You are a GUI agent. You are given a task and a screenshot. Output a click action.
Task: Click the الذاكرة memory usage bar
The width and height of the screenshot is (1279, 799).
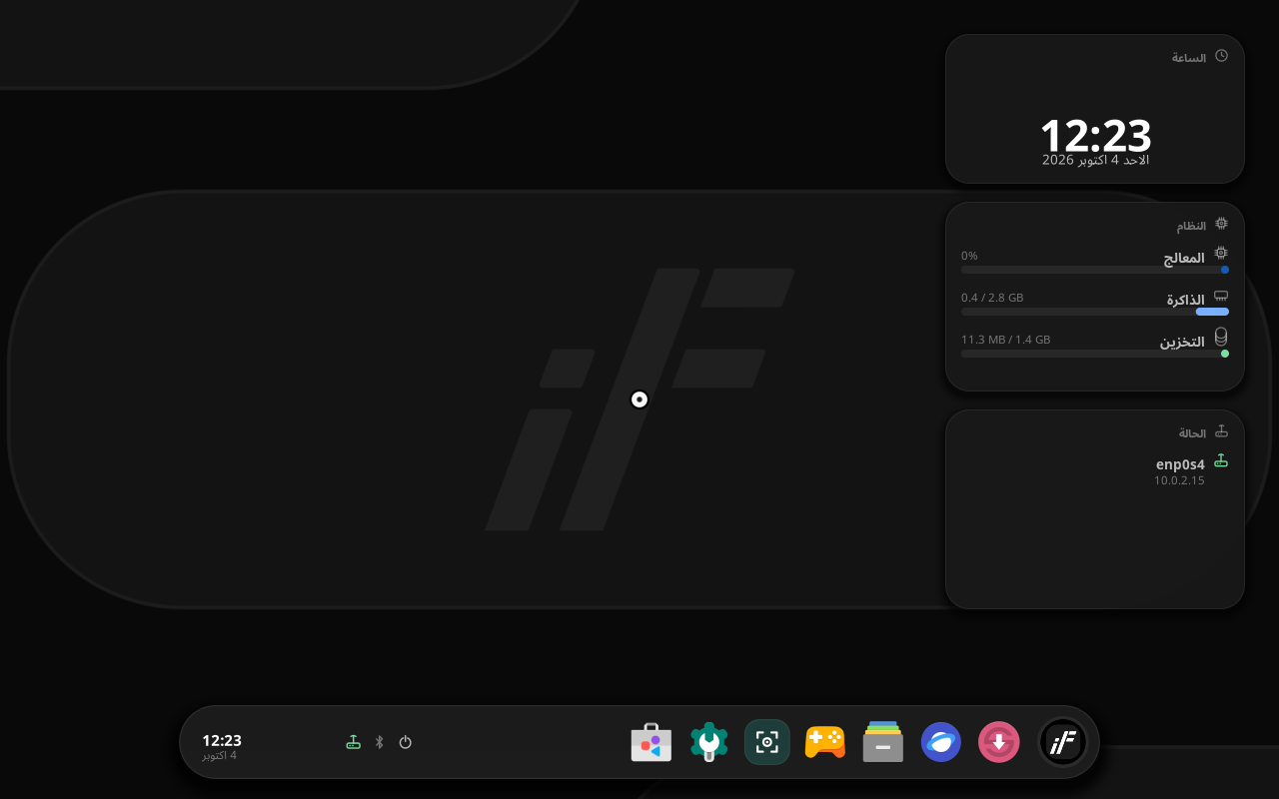pos(1095,312)
